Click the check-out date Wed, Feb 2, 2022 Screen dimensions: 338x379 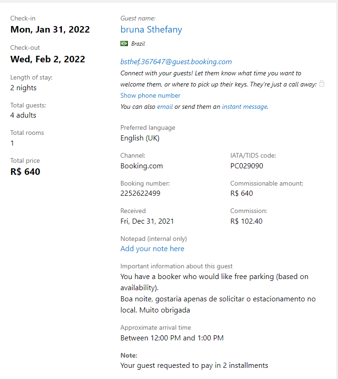click(47, 59)
